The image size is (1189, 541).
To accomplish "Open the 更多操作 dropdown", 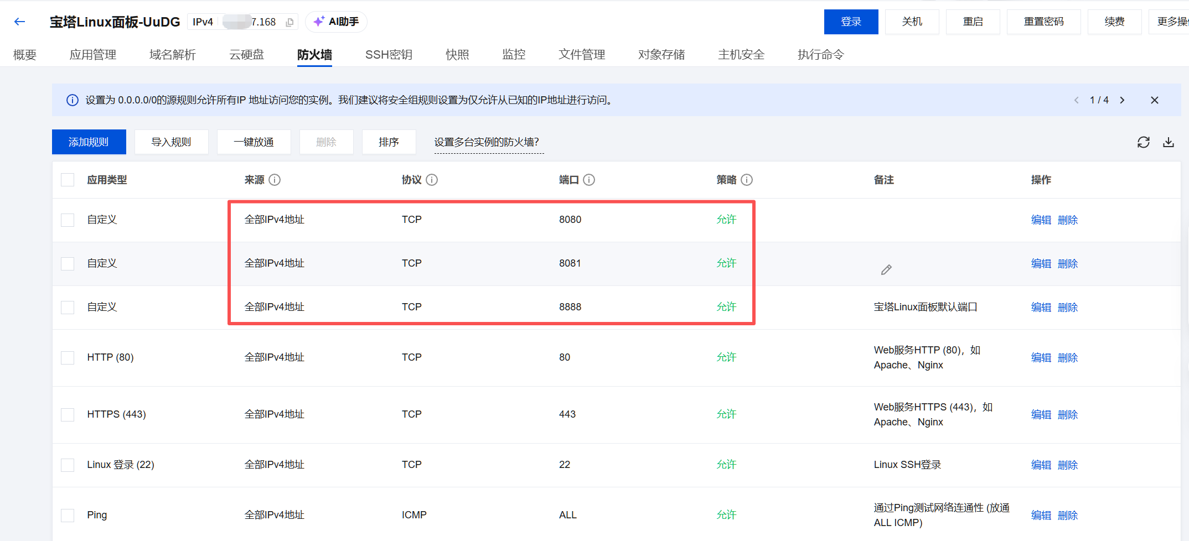I will tap(1169, 22).
